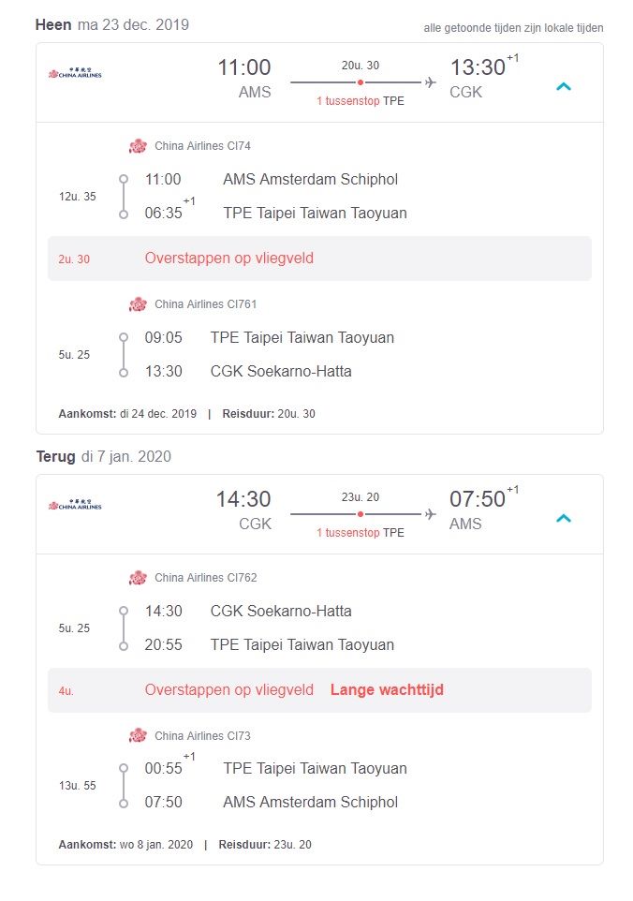Click the 'Lange wachttijd' warning label

pyautogui.click(x=387, y=689)
